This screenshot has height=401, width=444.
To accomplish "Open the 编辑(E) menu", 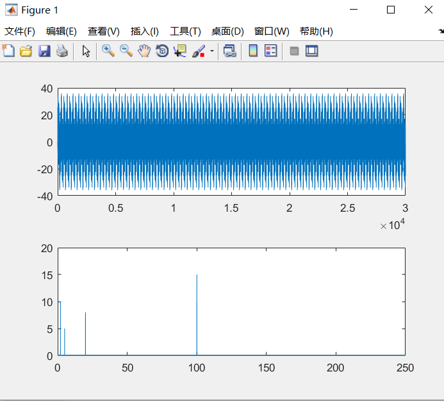I will point(61,31).
